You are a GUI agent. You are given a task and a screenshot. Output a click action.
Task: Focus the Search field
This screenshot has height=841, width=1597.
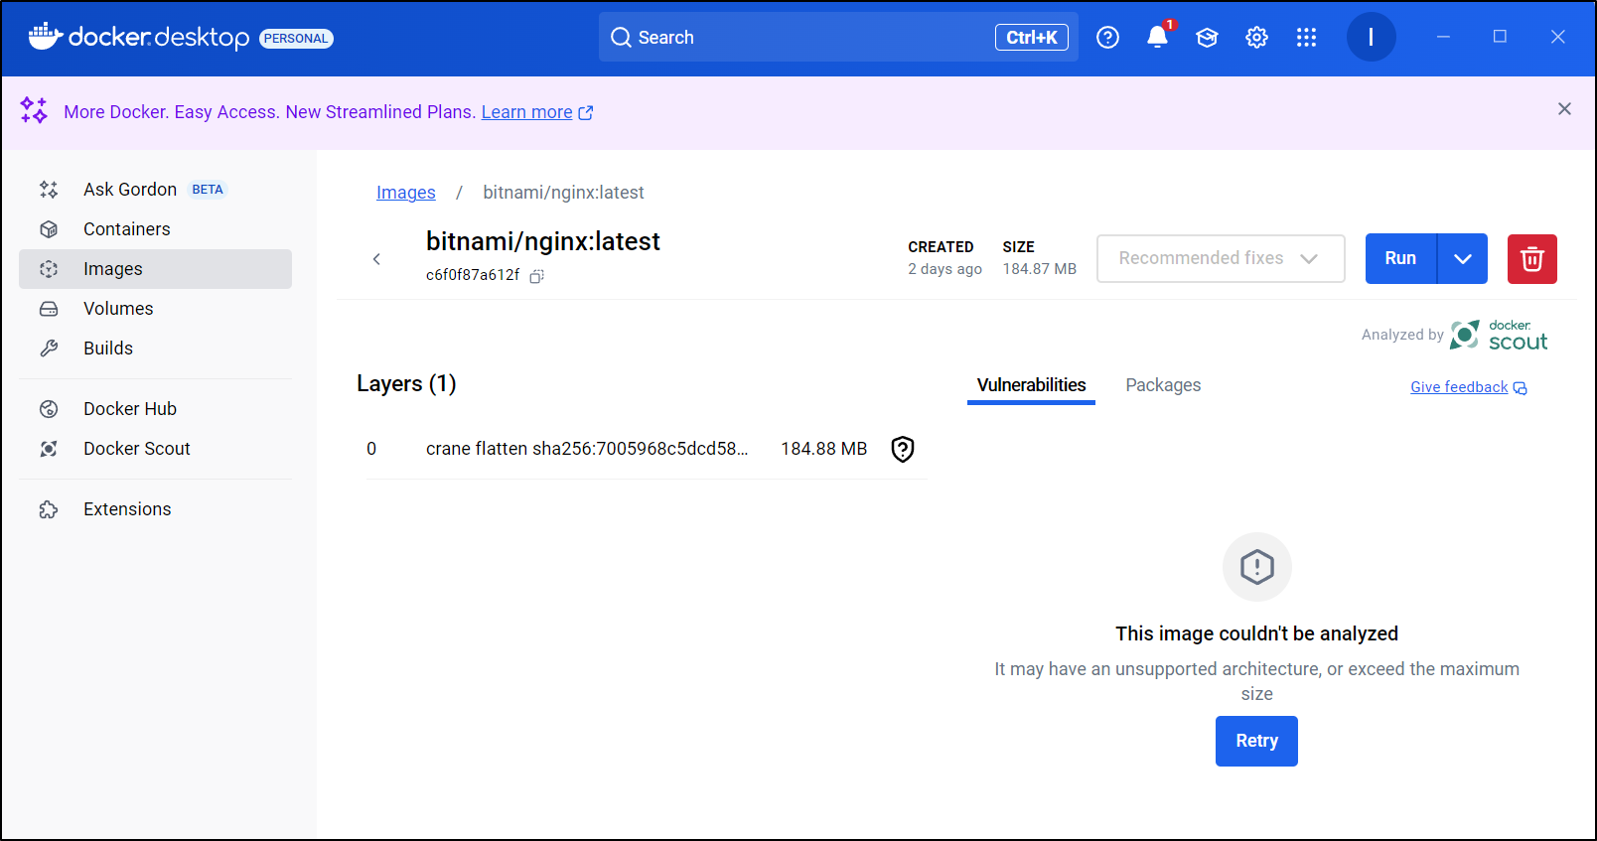tap(838, 38)
